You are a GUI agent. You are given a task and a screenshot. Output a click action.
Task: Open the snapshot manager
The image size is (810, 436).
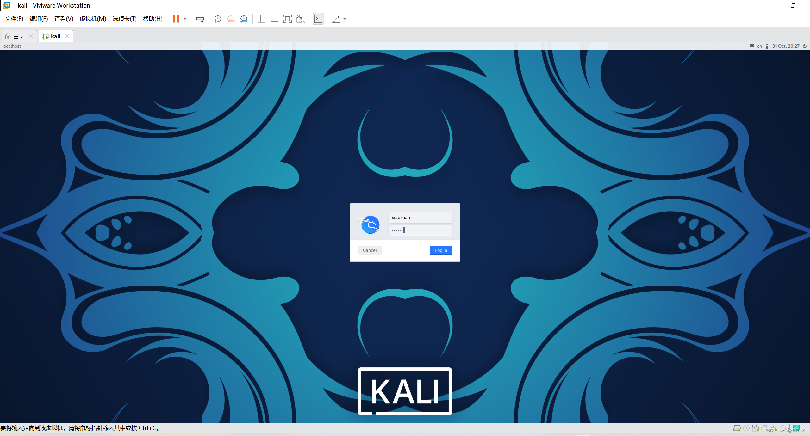point(244,19)
